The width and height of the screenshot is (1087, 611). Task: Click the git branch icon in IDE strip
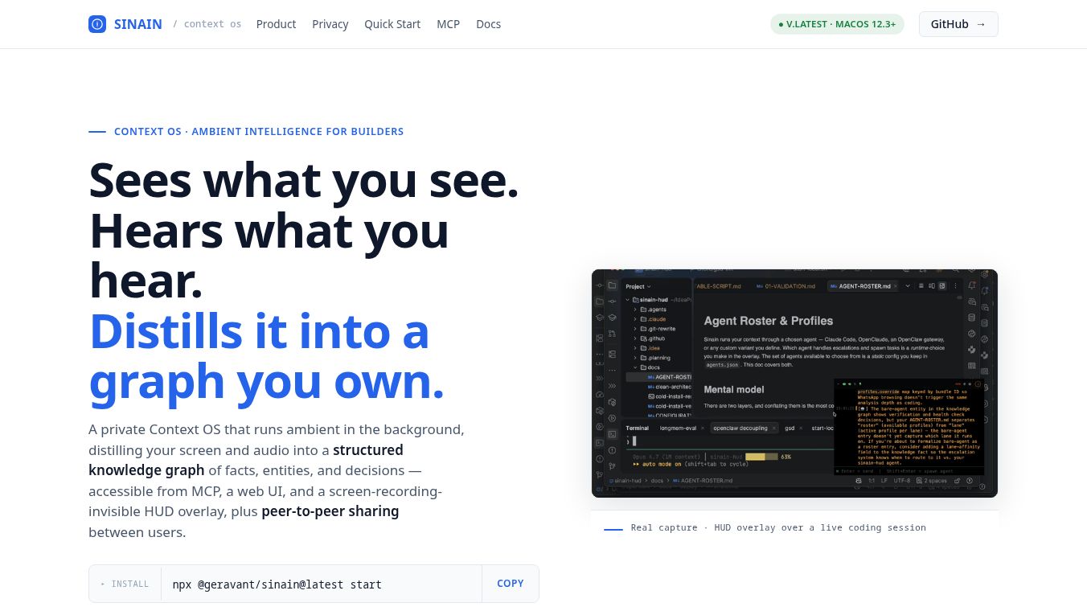[x=612, y=465]
